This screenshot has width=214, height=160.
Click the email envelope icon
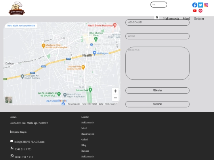[12, 141]
